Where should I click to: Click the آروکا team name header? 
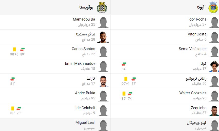pyautogui.click(x=200, y=7)
